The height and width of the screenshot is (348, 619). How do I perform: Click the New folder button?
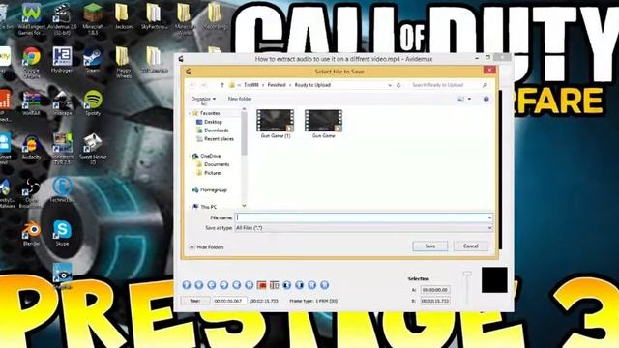240,99
